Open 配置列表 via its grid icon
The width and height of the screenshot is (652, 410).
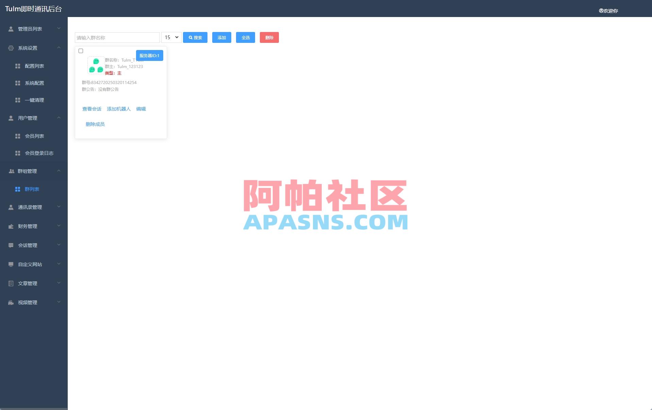(x=18, y=66)
